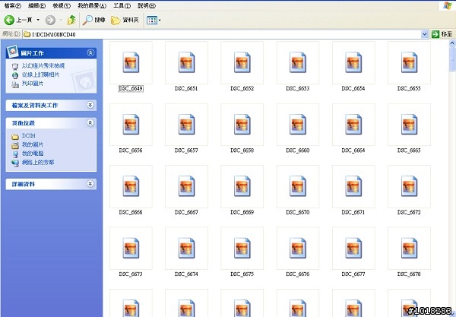The image size is (456, 317).
Task: Select the DSC_6655 image file
Action: pos(409,67)
